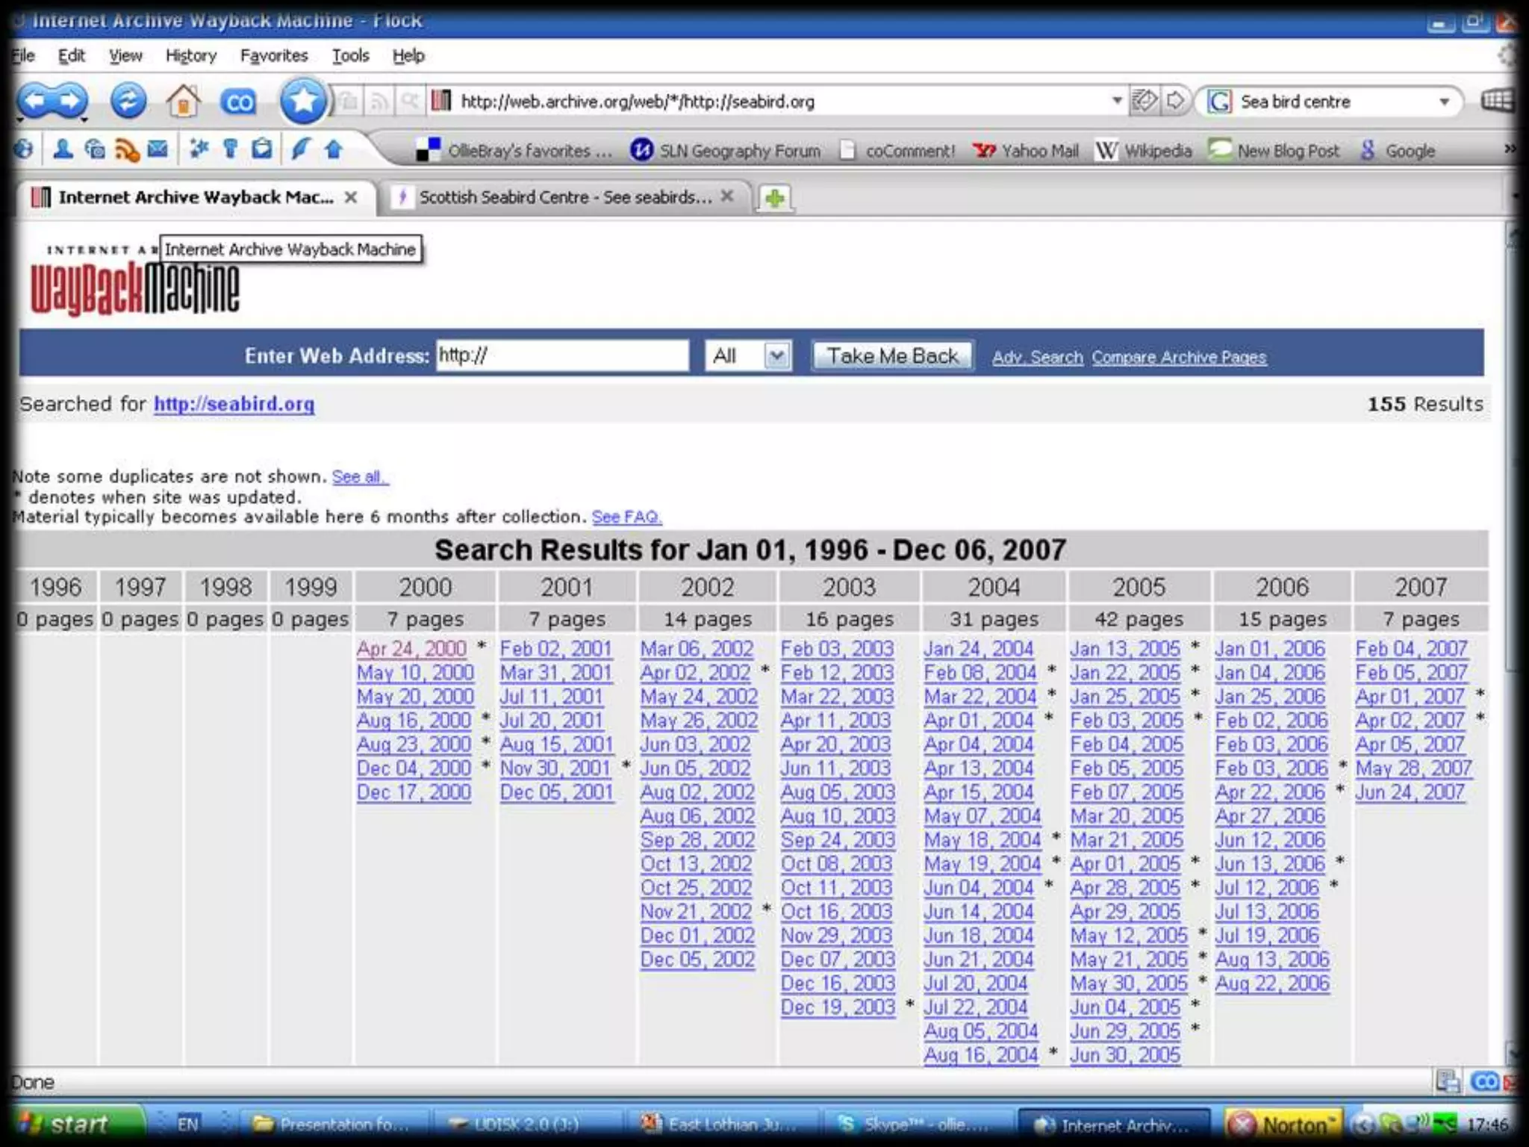Viewport: 1529px width, 1147px height.
Task: Add a new tab with green plus
Action: pyautogui.click(x=774, y=198)
